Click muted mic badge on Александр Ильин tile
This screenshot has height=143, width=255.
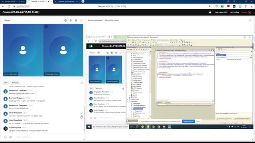click(46, 27)
